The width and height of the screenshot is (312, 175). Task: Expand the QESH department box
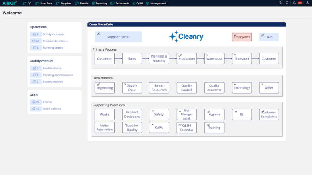pos(269,87)
